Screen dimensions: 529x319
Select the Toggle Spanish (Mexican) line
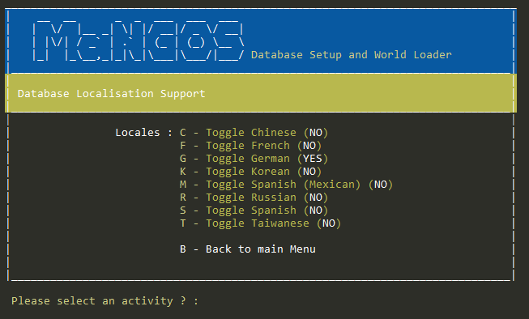coord(286,185)
